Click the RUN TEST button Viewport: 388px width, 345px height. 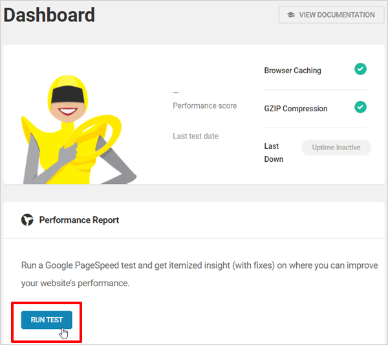coord(47,320)
